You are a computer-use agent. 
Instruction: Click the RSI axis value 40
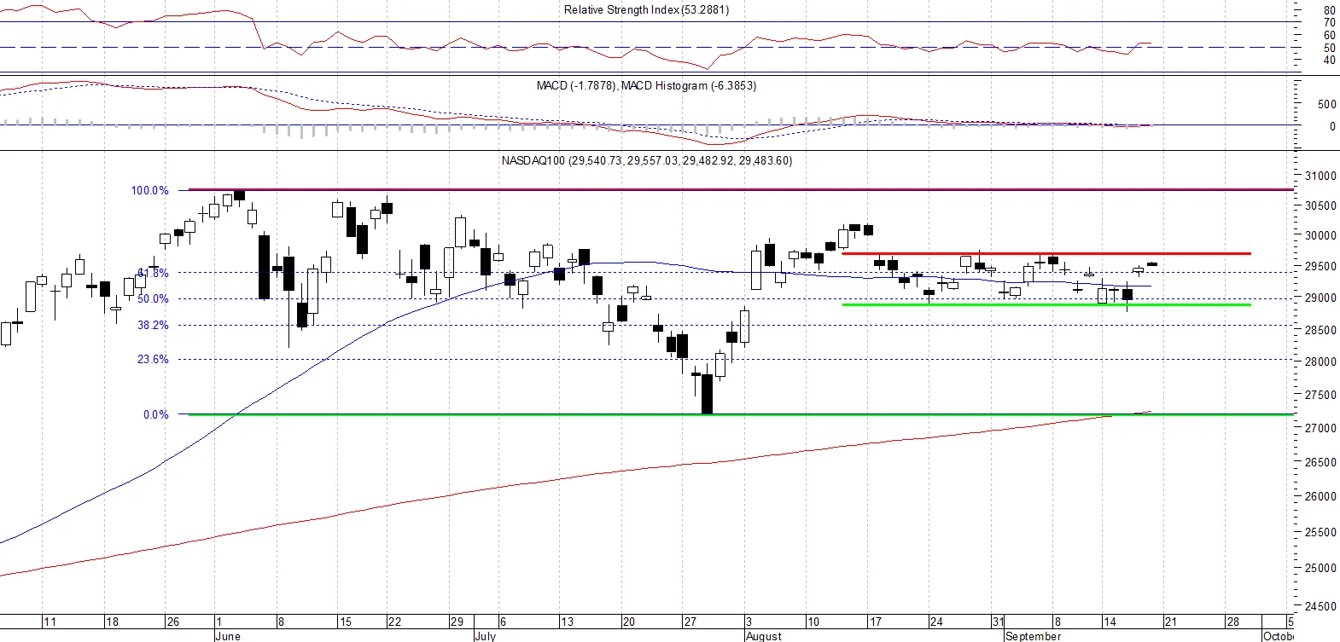(x=1329, y=60)
